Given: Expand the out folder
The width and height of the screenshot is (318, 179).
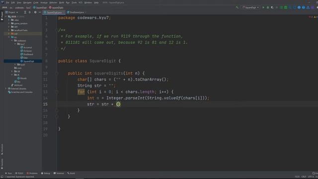Looking at the screenshot, I should pos(9,34).
